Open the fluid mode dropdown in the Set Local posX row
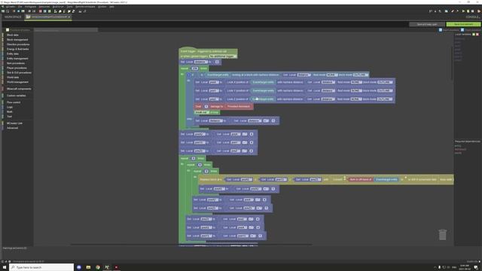482x271 pixels. 356,82
